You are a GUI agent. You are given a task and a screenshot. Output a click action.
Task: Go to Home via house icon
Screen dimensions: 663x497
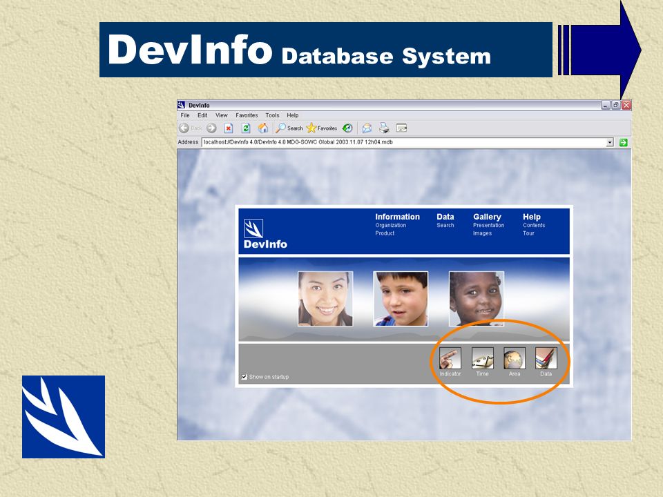[x=263, y=128]
